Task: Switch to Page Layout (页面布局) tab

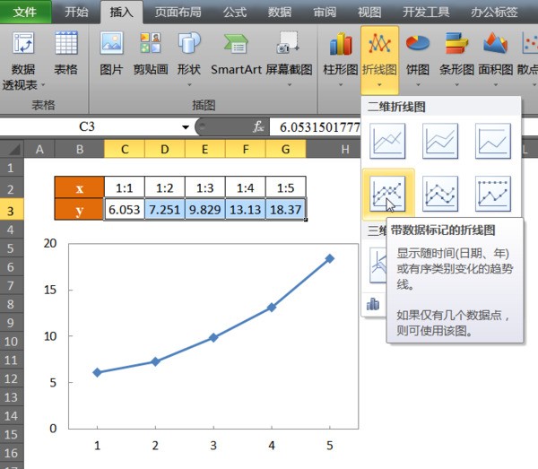Action: pos(178,12)
